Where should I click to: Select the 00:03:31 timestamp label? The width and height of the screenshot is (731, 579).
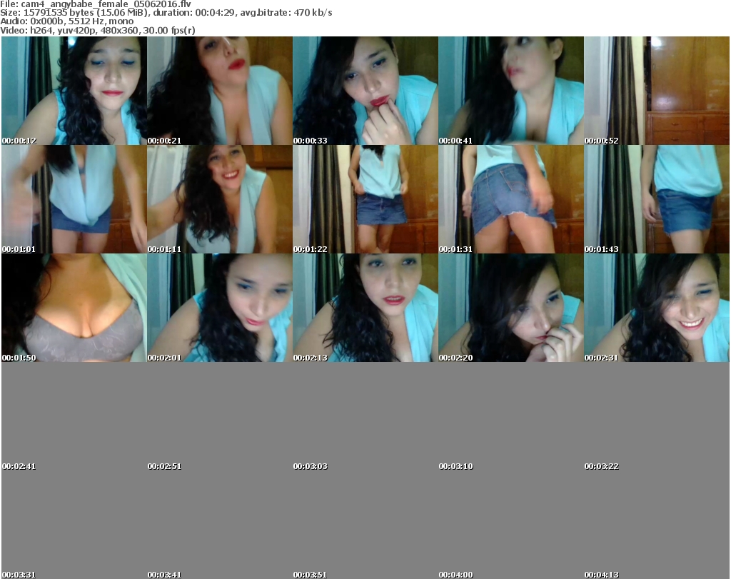[19, 575]
